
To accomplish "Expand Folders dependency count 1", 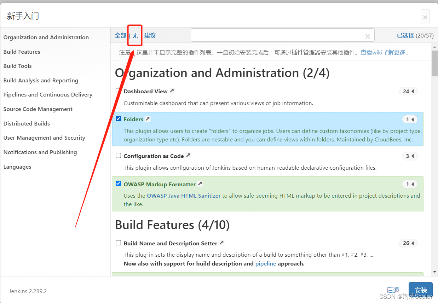I will click(410, 120).
